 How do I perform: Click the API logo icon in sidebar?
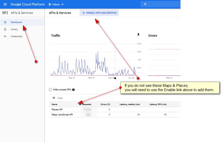tap(5, 13)
